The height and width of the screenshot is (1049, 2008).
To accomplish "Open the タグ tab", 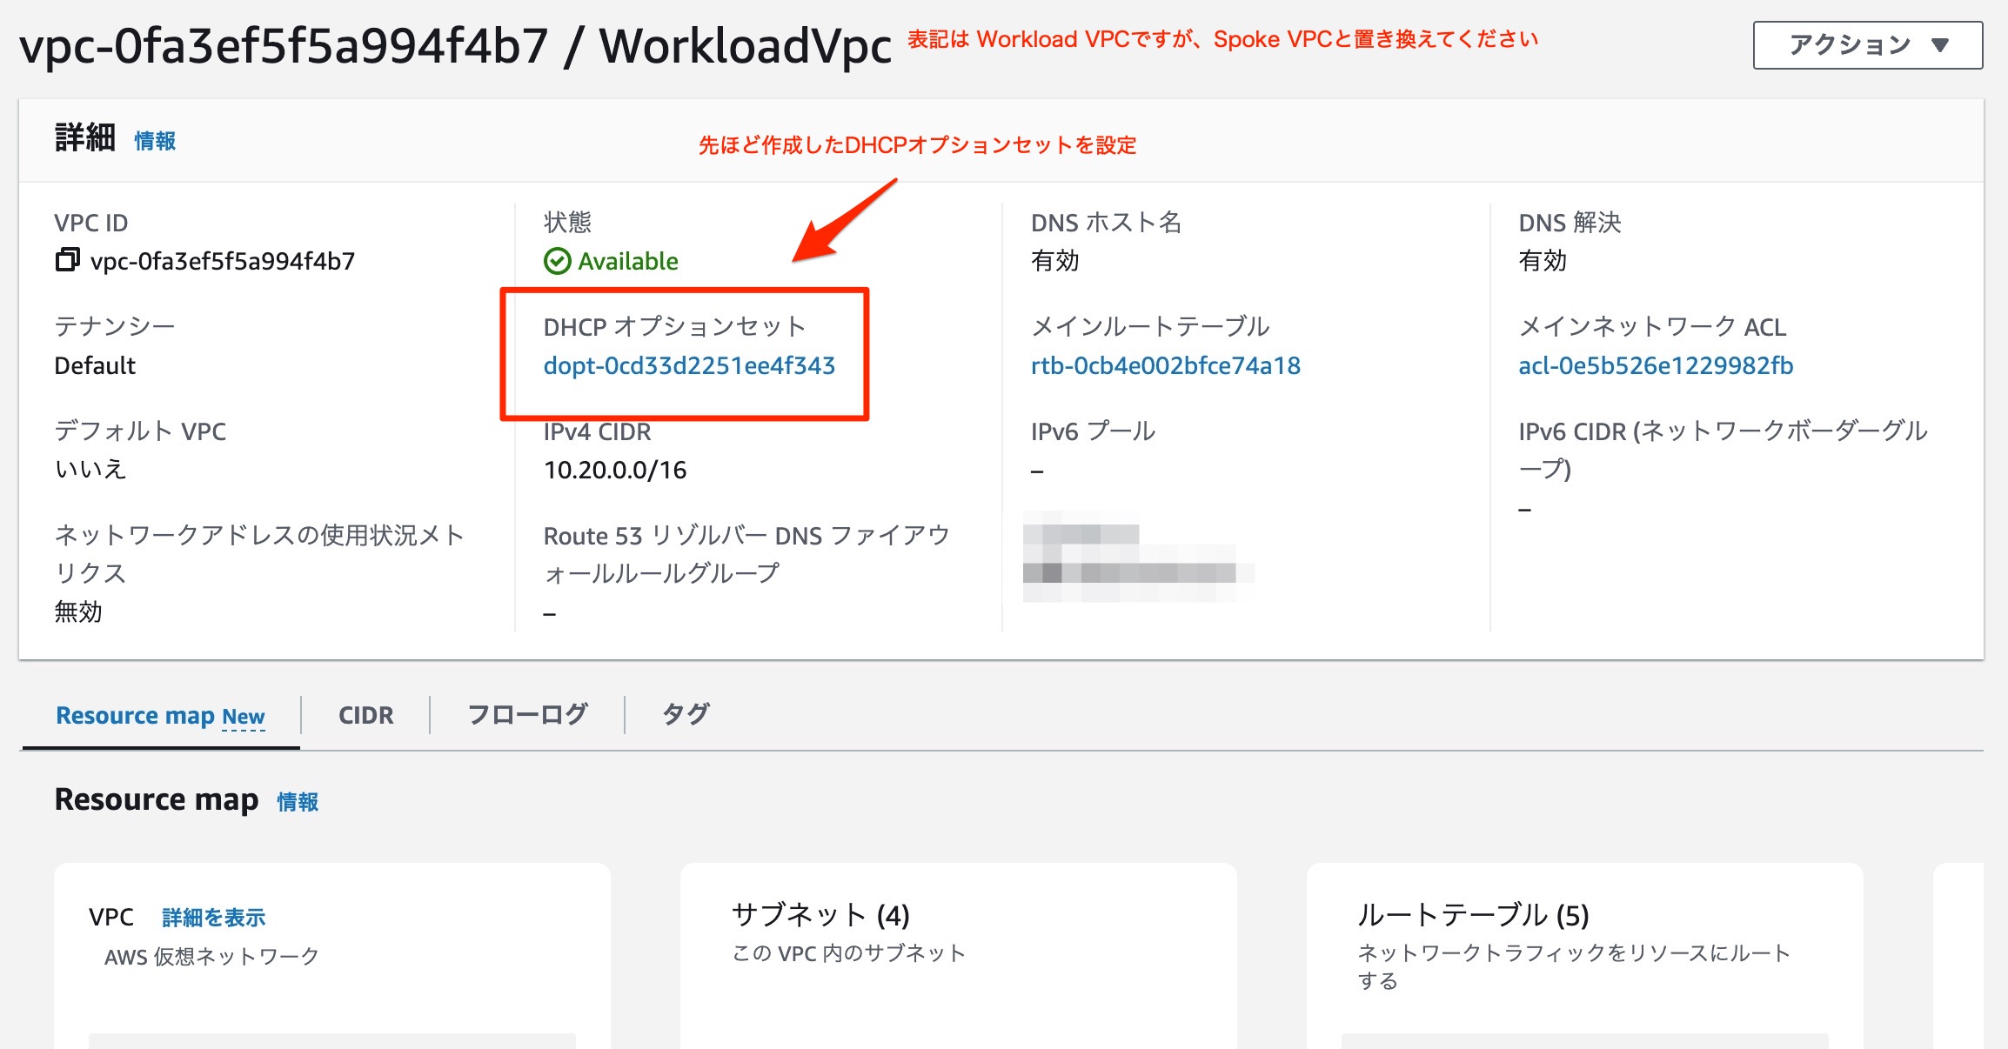I will (686, 715).
